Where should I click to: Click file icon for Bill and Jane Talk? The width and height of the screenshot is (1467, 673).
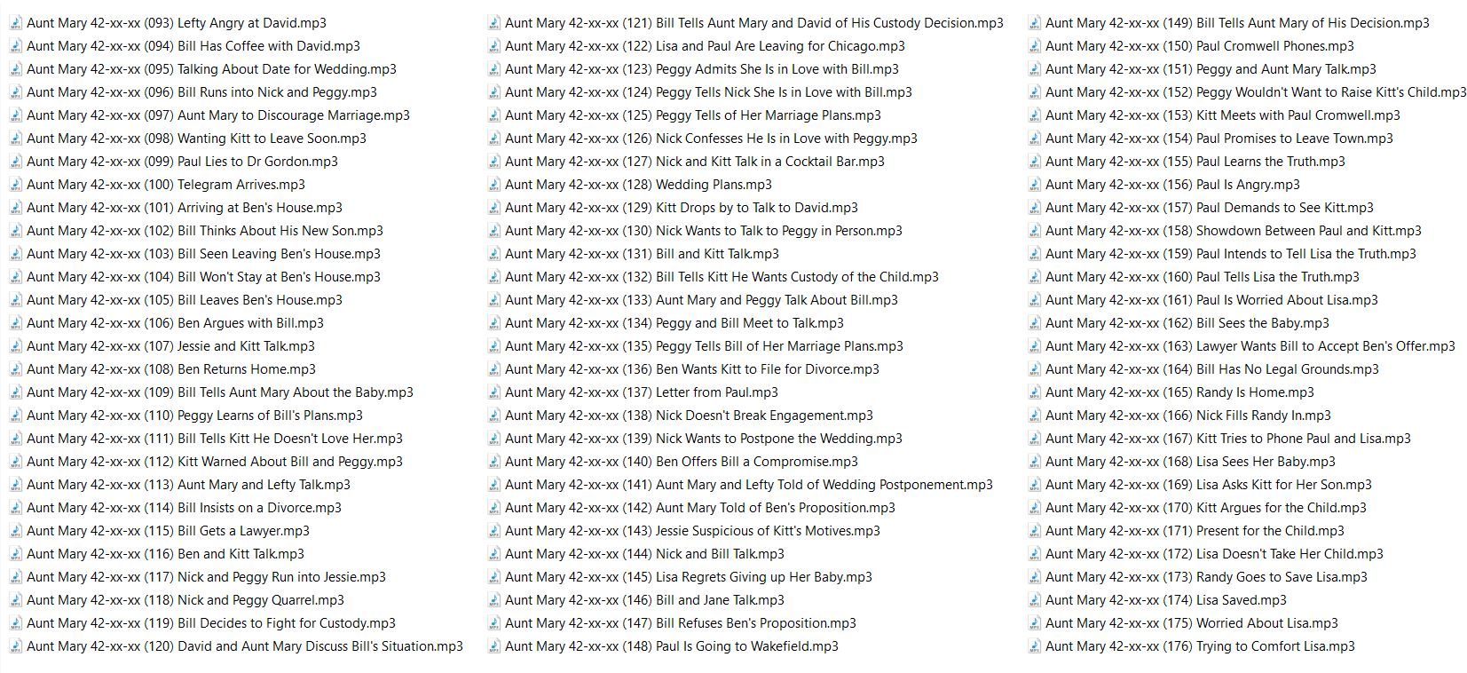tap(494, 600)
